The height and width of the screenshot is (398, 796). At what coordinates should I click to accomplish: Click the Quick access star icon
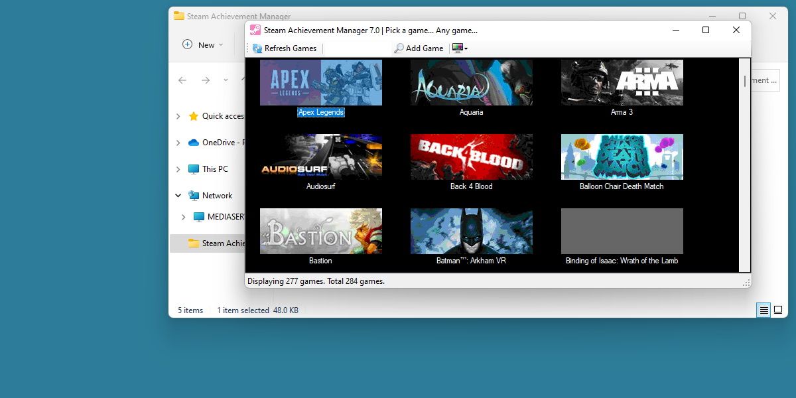(x=194, y=115)
